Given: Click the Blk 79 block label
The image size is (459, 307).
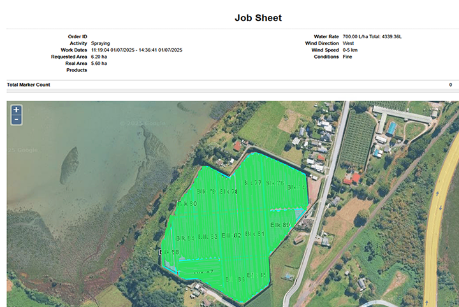Looking at the screenshot, I should click(x=206, y=192).
